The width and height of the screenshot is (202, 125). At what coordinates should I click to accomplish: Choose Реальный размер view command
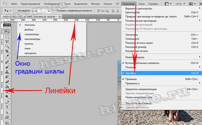(x=162, y=47)
